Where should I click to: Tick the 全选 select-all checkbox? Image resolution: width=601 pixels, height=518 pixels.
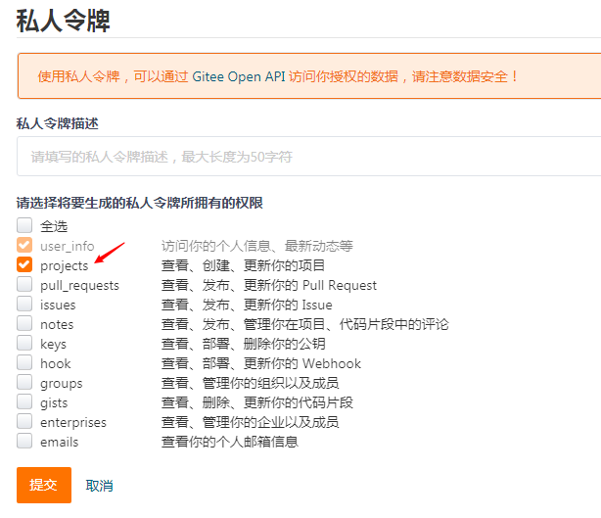coord(24,225)
